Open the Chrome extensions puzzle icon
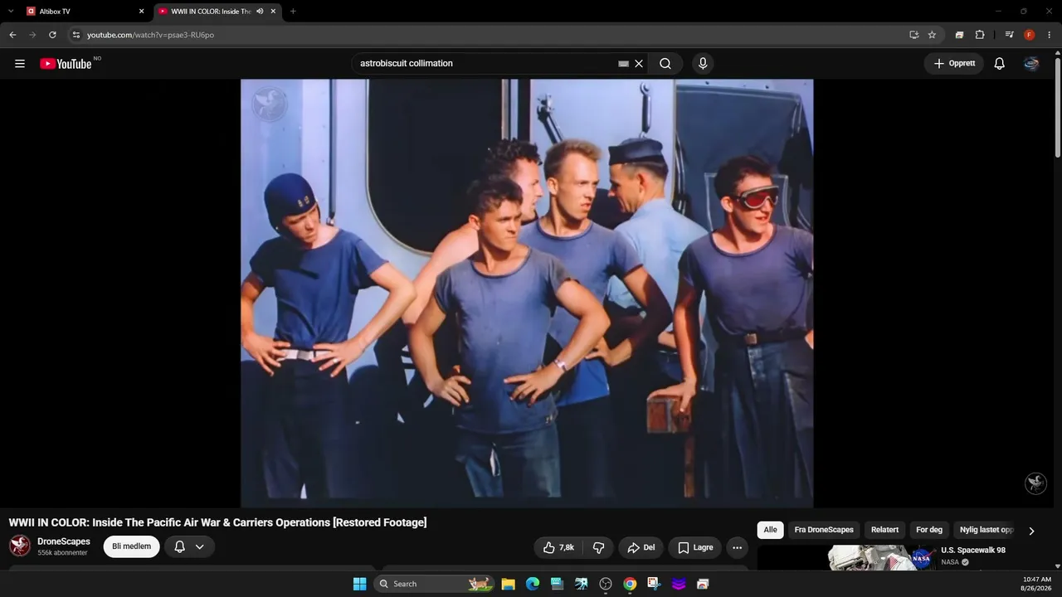Image resolution: width=1062 pixels, height=597 pixels. [x=980, y=35]
